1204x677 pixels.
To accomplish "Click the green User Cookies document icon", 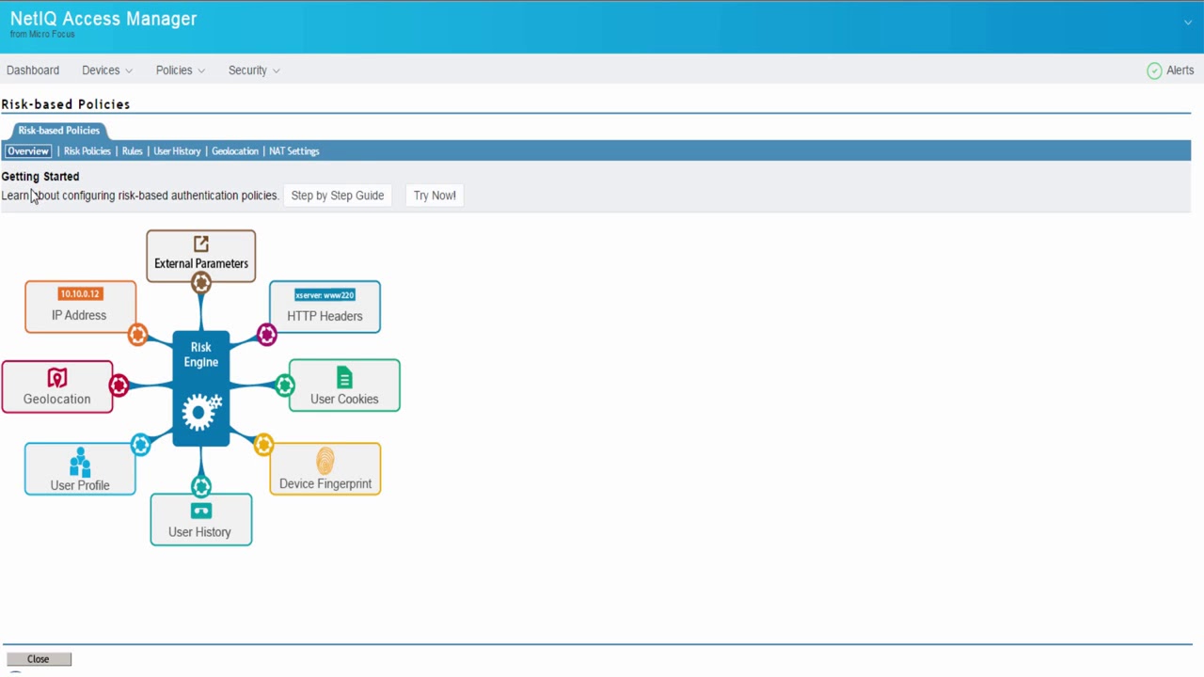I will 344,377.
